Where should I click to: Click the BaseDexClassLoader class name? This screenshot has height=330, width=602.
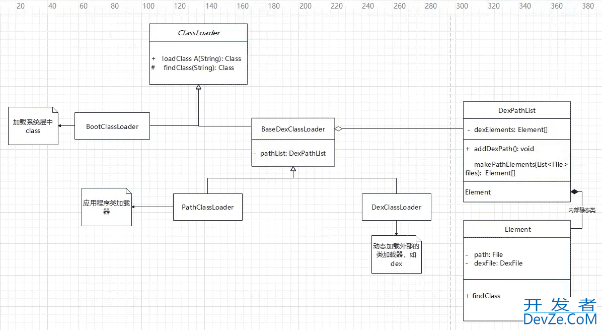point(293,129)
